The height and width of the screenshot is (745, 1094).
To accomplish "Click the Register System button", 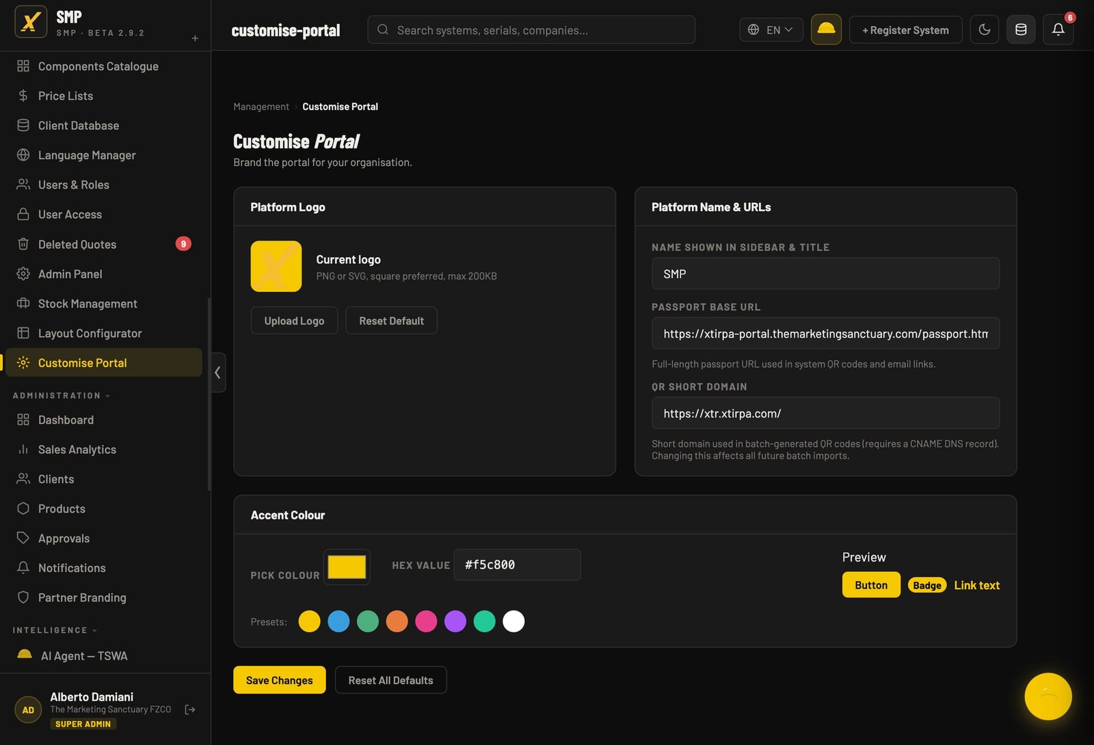I will pyautogui.click(x=905, y=30).
